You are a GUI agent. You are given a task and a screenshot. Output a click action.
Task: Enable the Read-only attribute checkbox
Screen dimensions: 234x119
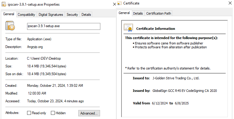[29, 113]
